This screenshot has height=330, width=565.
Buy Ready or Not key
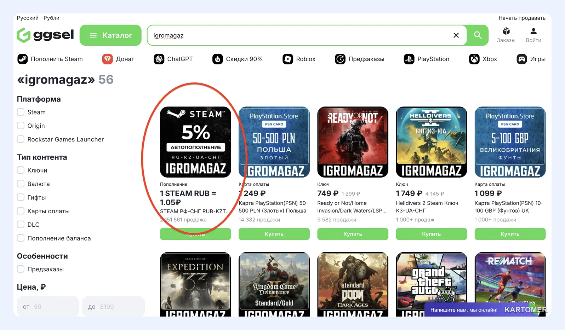click(353, 234)
